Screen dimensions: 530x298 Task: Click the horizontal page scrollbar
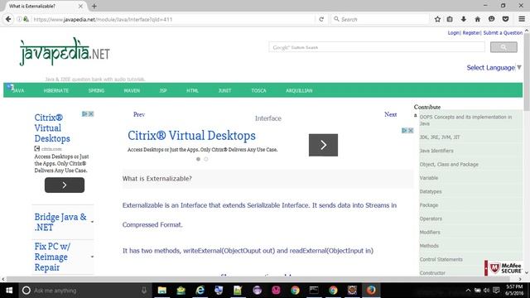coord(258,279)
